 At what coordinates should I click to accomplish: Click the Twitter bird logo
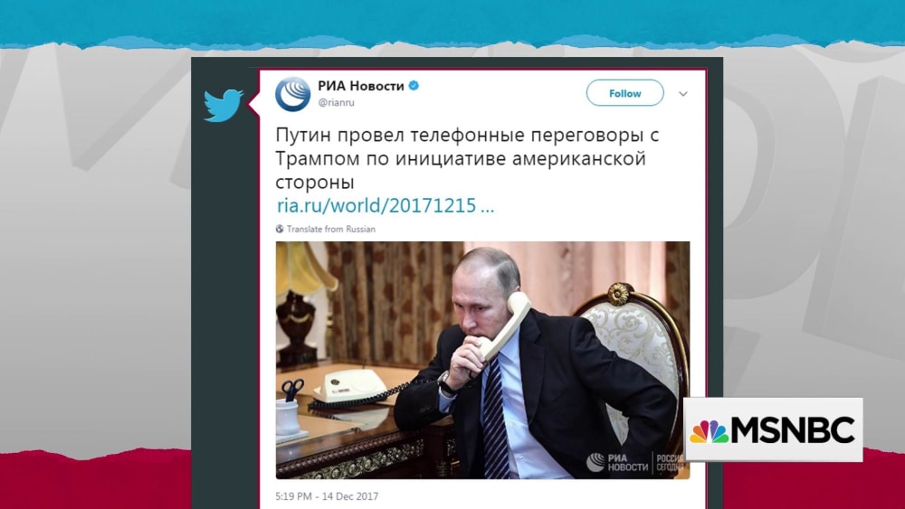pos(223,105)
